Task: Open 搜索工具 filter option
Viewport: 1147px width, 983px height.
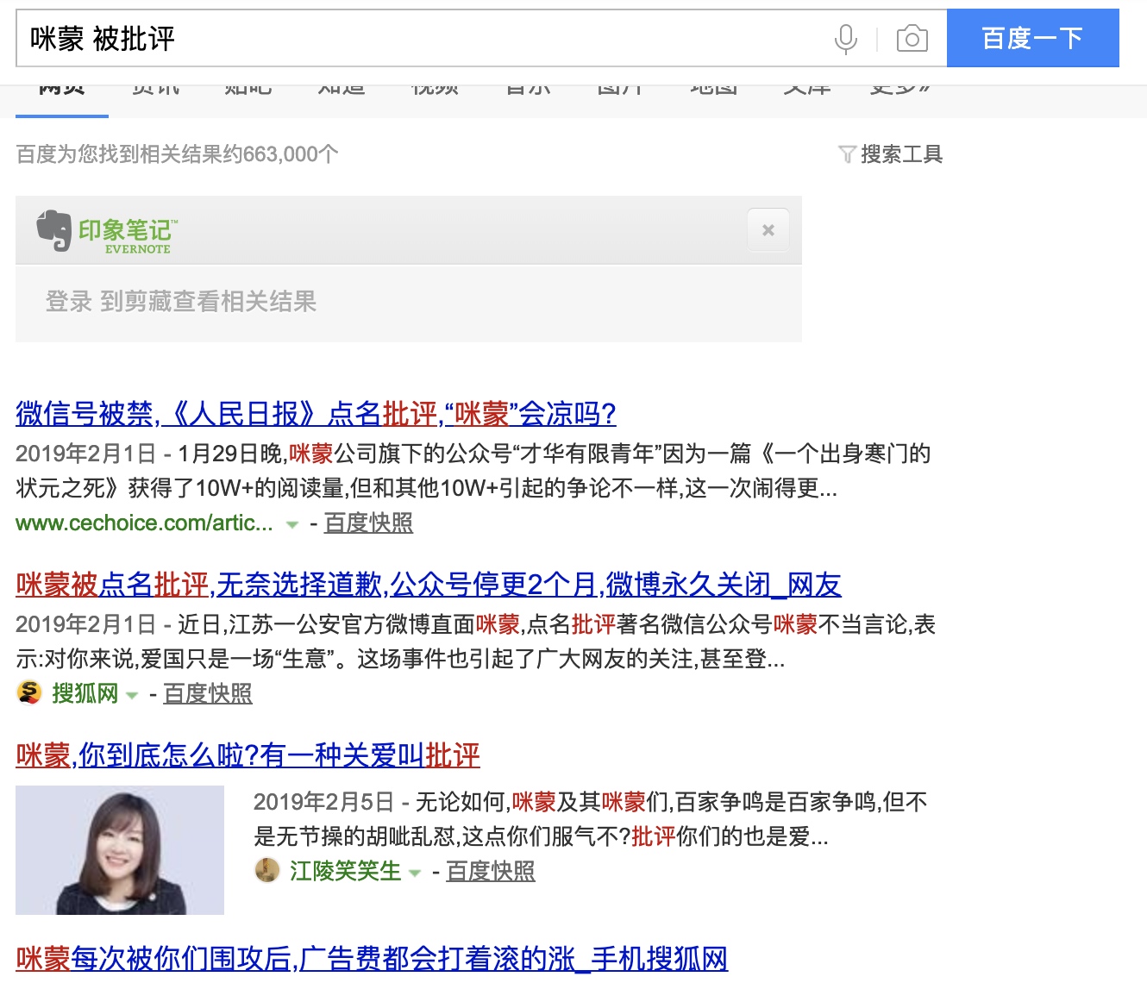Action: 901,154
